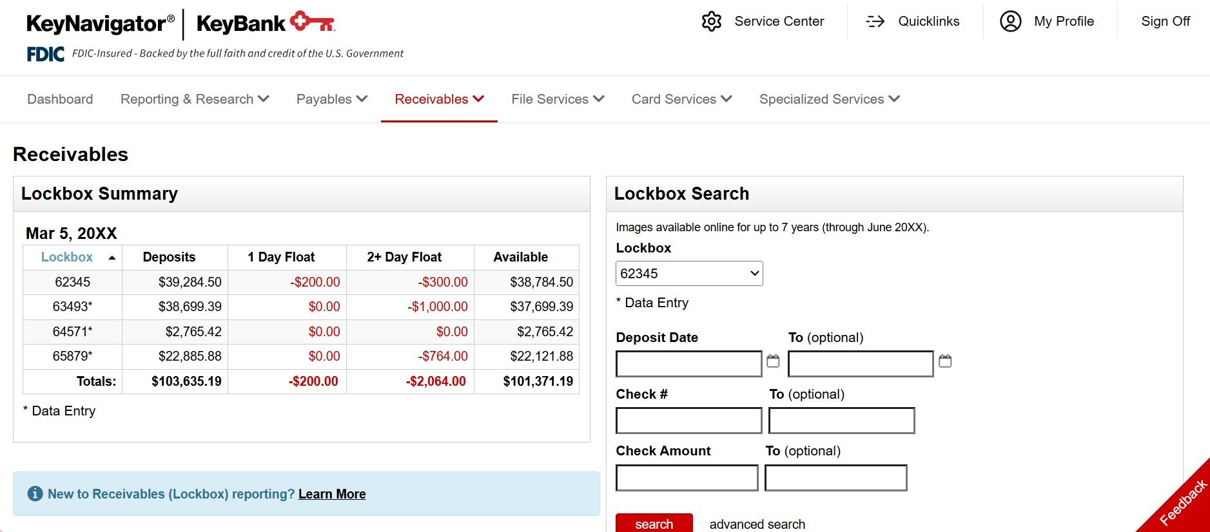
Task: Click the Quicklinks arrow icon
Action: (x=875, y=21)
